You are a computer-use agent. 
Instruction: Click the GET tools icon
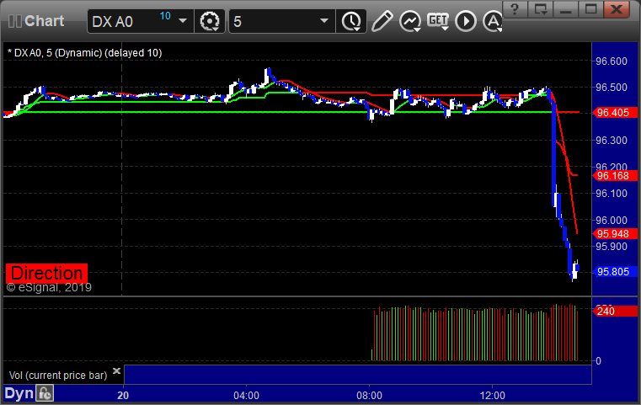point(438,20)
